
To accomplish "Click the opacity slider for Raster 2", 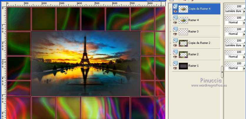I will coord(235,52).
